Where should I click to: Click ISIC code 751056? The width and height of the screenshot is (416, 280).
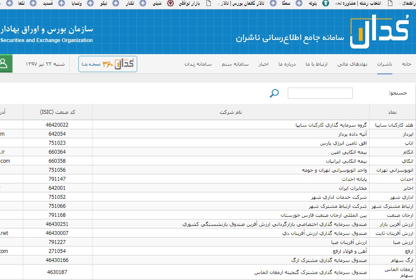[x=57, y=170]
